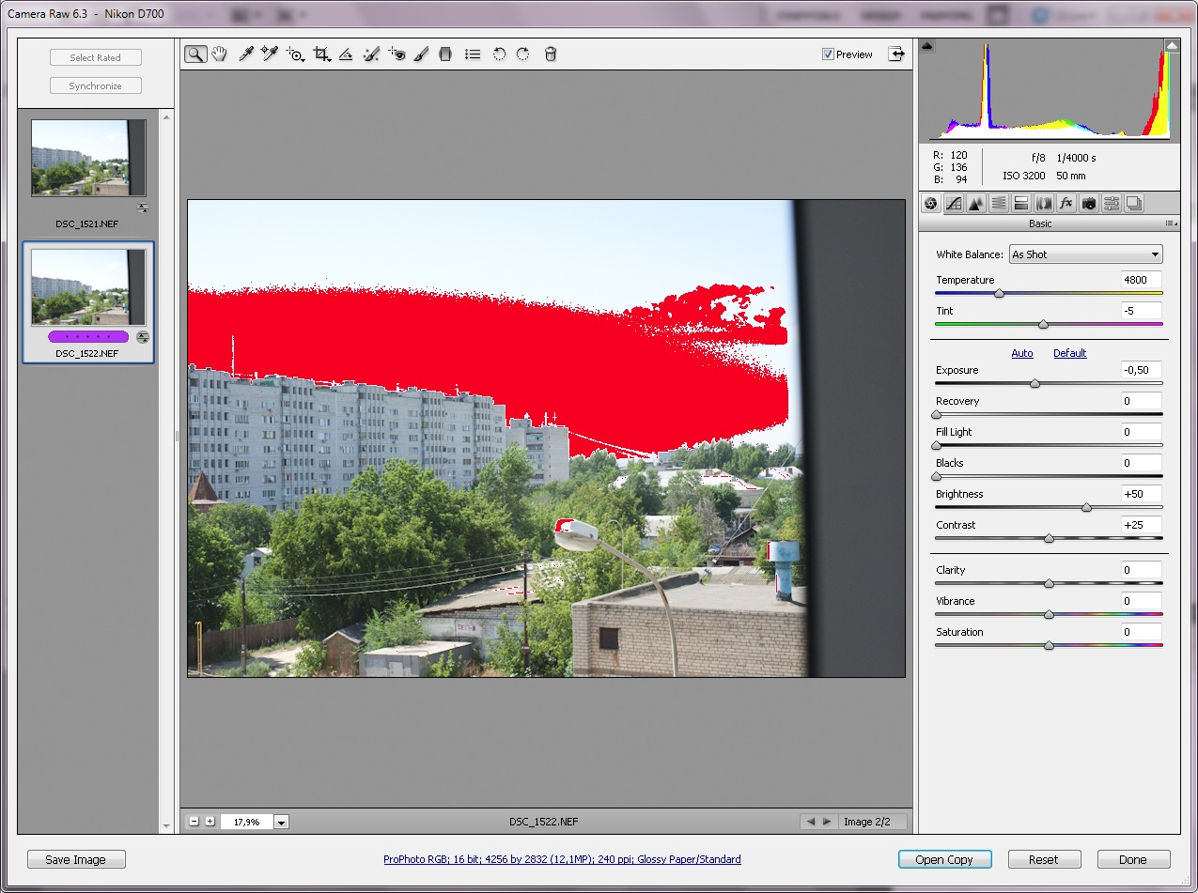Click the filmstrip scroll down arrow
Viewport: 1198px width, 893px height.
pyautogui.click(x=167, y=826)
